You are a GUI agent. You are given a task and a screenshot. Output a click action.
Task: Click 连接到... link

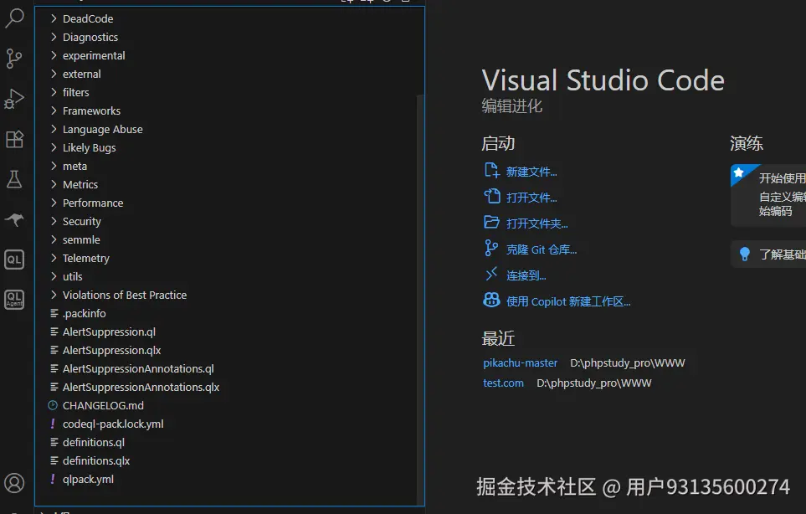click(x=526, y=275)
